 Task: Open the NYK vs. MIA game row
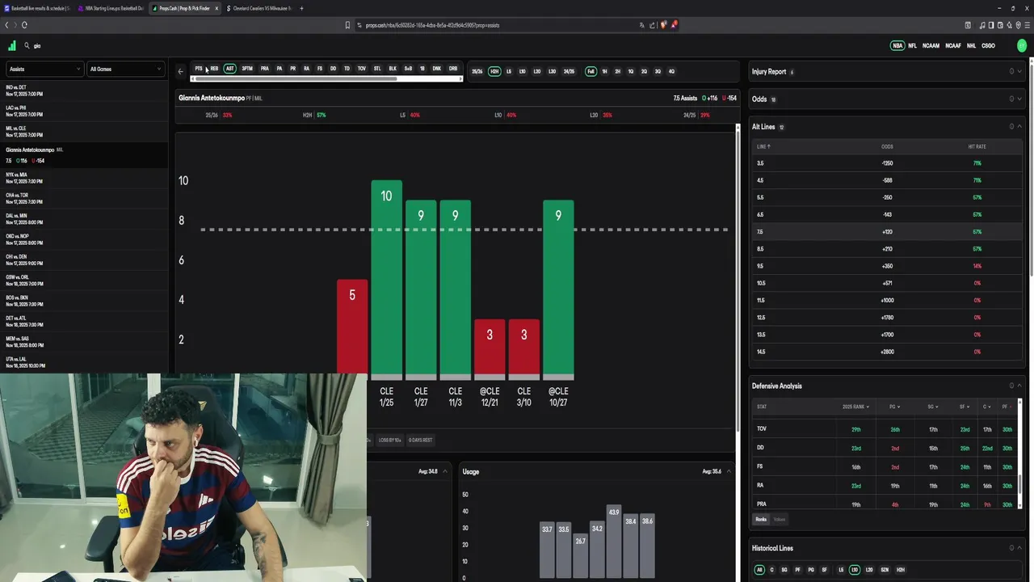coord(84,178)
